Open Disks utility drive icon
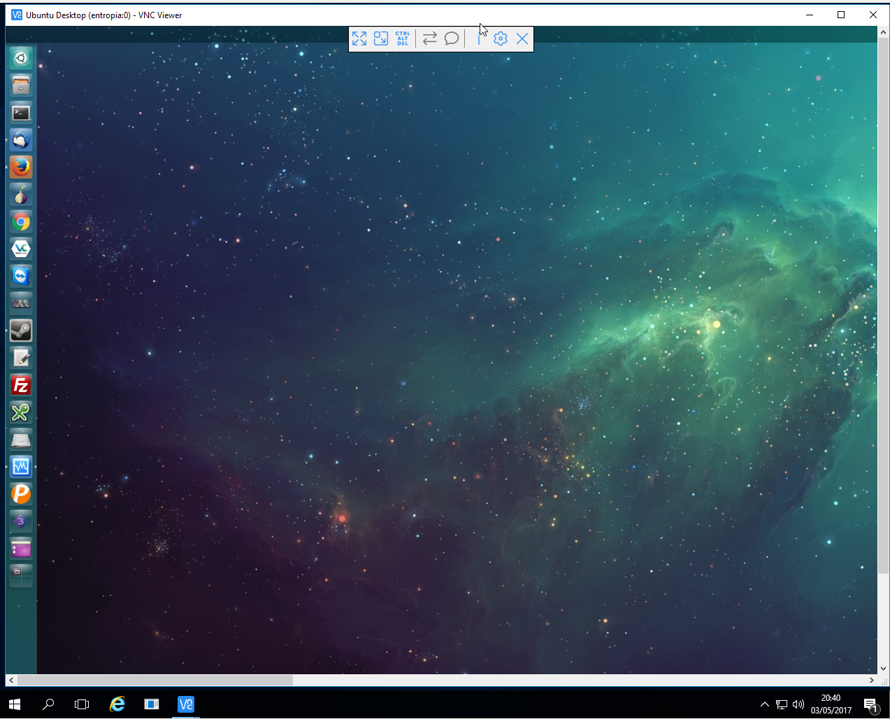Image resolution: width=890 pixels, height=719 pixels. [x=21, y=440]
